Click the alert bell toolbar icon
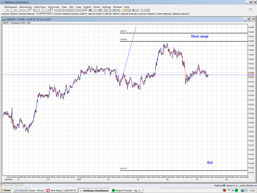The image size is (257, 193). [x=104, y=10]
